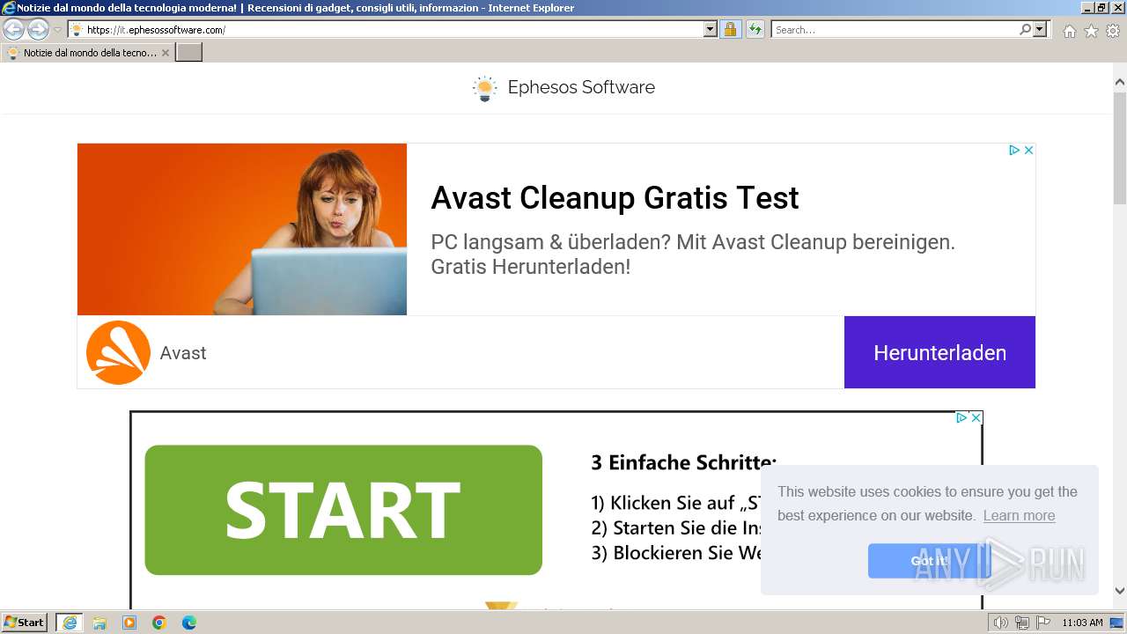Click inside the Search box
The width and height of the screenshot is (1127, 634).
coord(895,30)
